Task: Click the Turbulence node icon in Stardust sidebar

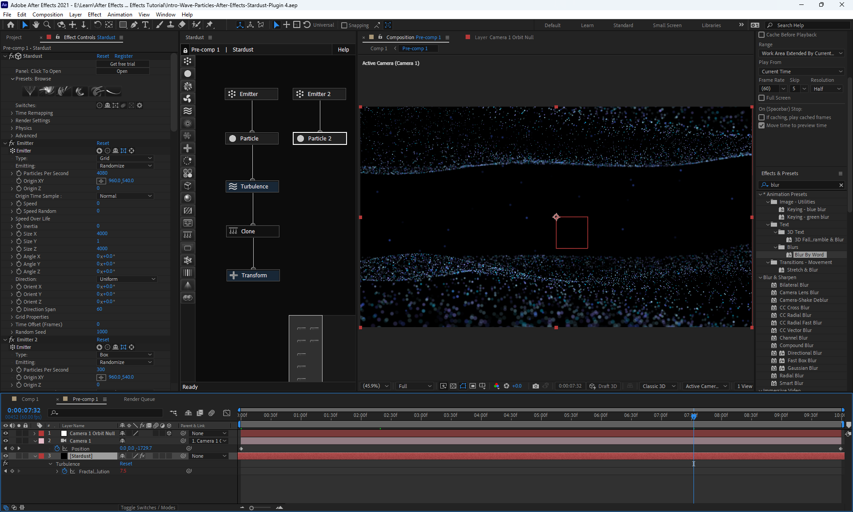Action: click(188, 111)
